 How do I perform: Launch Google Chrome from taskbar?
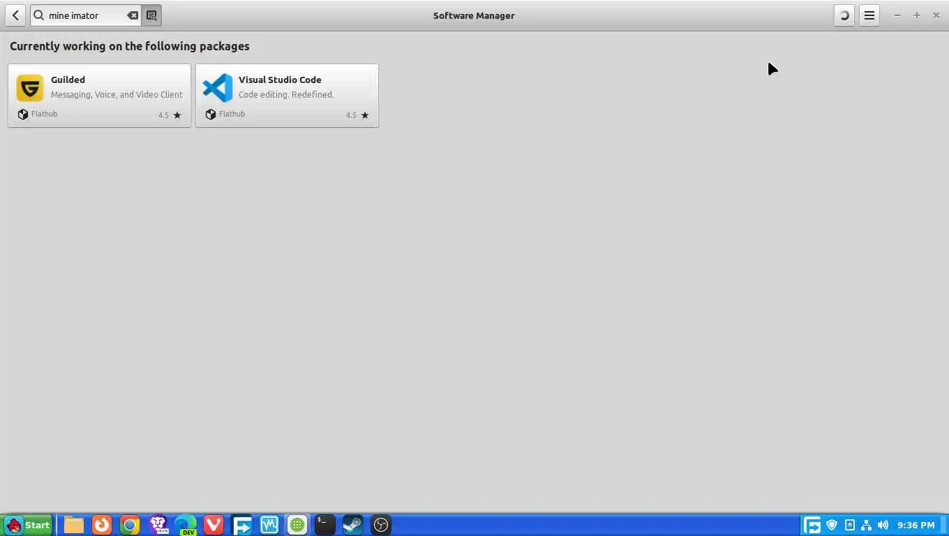[130, 525]
